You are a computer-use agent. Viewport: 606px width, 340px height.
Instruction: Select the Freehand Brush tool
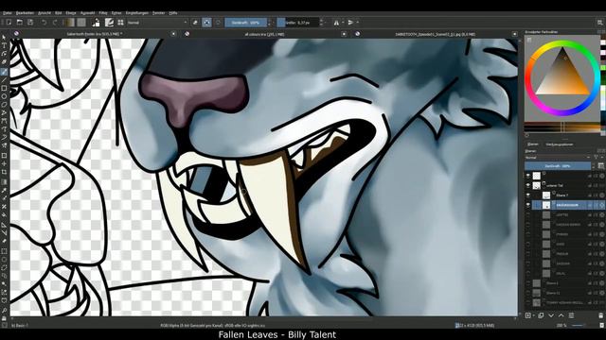click(4, 72)
